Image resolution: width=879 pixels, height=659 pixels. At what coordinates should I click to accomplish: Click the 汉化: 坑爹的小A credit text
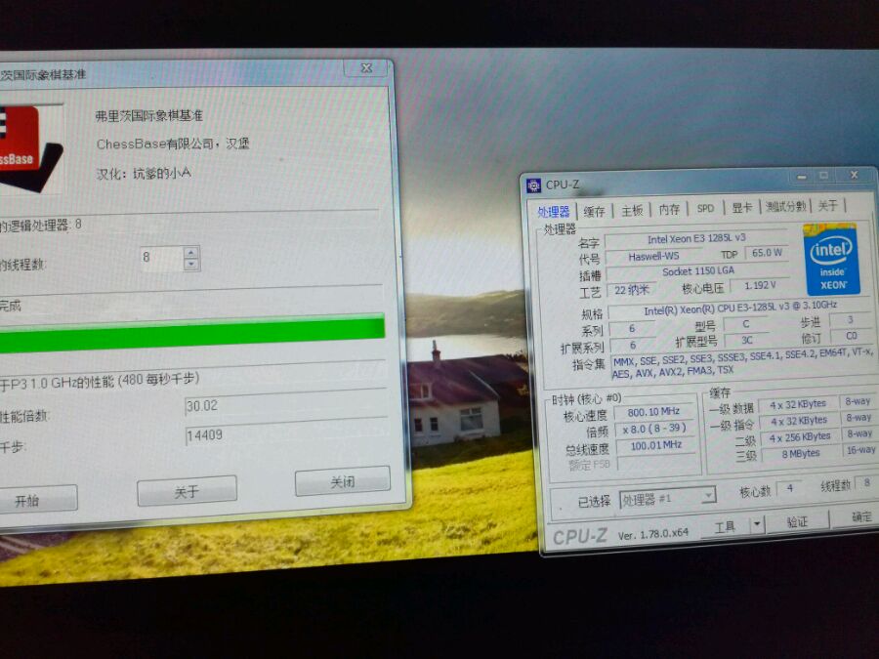point(144,173)
